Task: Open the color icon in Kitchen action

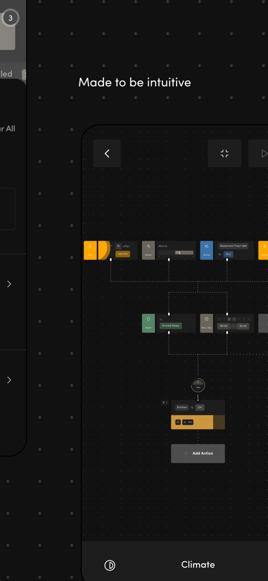Action: tap(178, 422)
